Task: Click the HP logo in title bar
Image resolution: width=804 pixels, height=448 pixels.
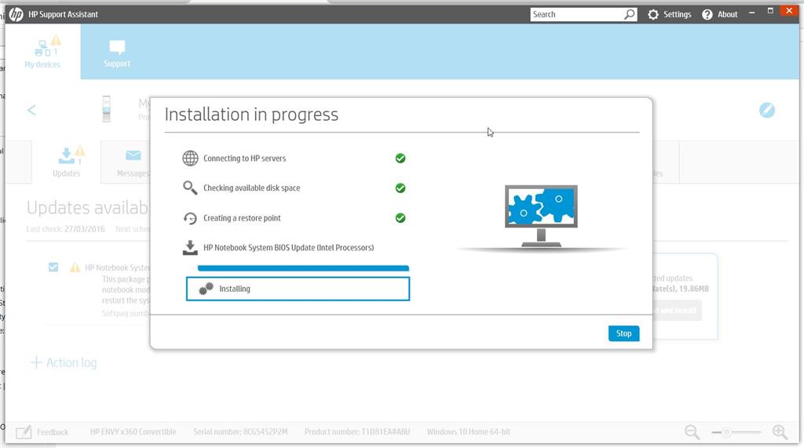Action: tap(16, 14)
